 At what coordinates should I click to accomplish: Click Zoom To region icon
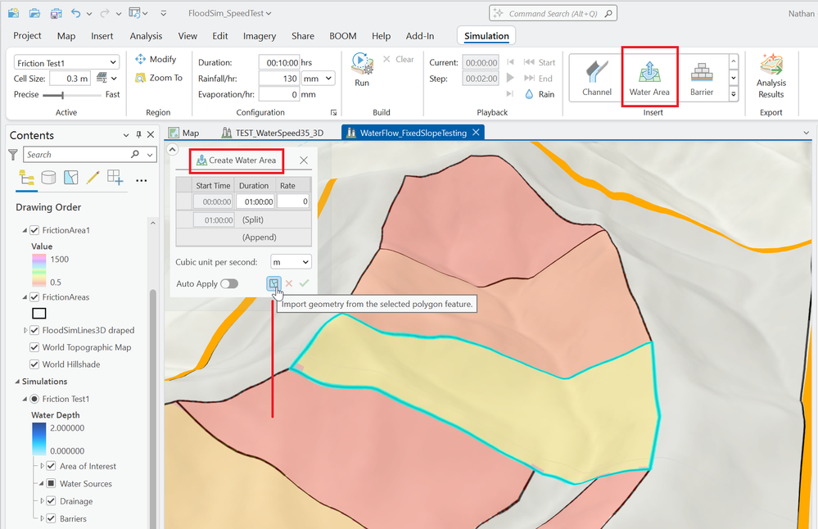point(158,78)
